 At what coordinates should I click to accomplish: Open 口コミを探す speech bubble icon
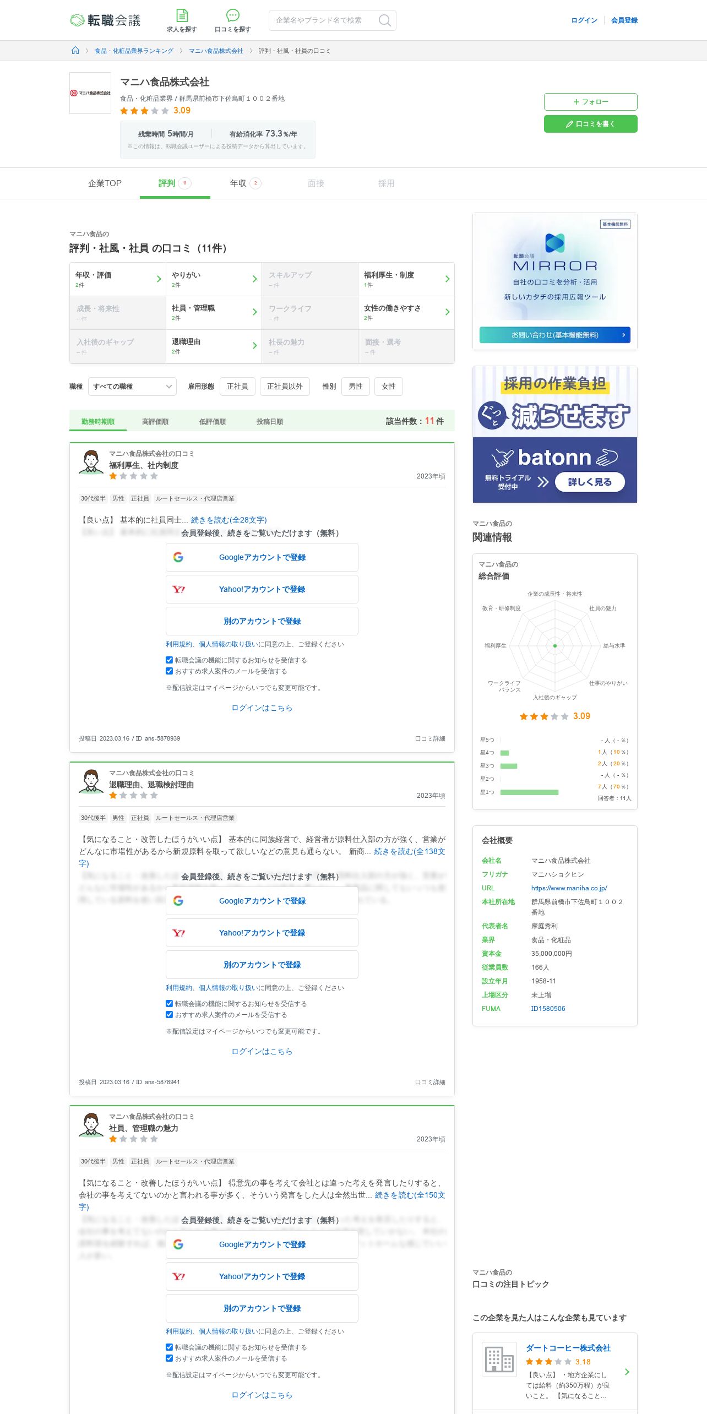tap(233, 15)
